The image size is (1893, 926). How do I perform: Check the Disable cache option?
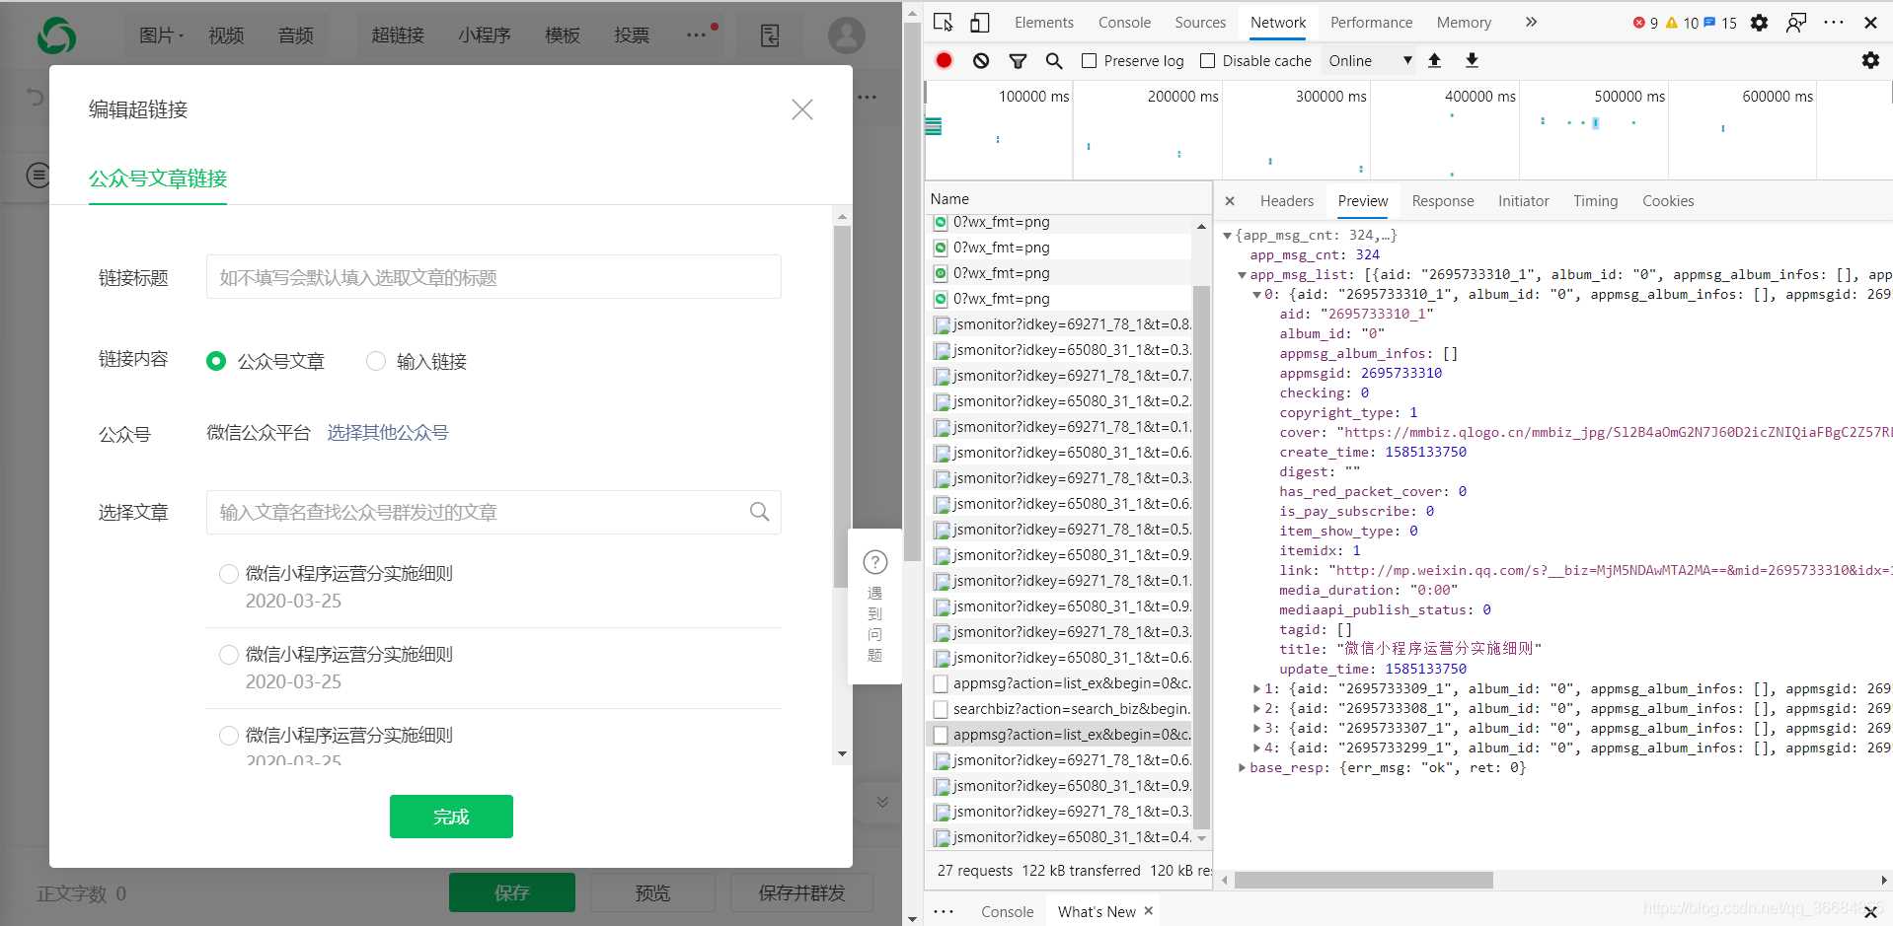click(1207, 61)
